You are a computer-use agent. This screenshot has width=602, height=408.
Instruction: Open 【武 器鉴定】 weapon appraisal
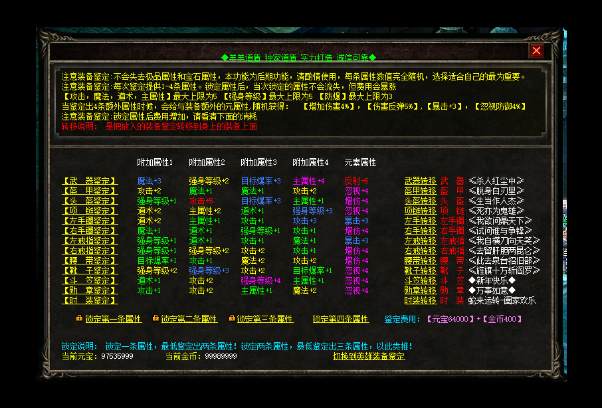tap(90, 181)
